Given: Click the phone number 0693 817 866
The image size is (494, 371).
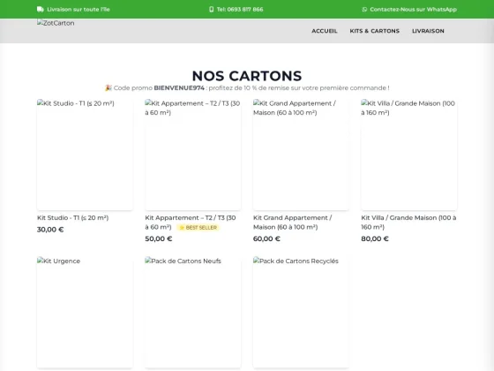Looking at the screenshot, I should coord(245,10).
